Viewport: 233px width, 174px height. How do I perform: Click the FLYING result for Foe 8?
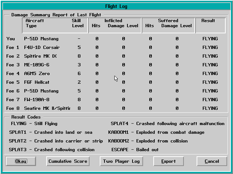(210, 108)
